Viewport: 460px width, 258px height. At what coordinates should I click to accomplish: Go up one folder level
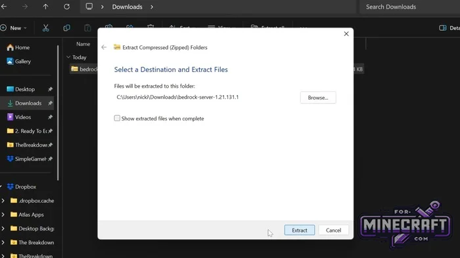coord(45,7)
